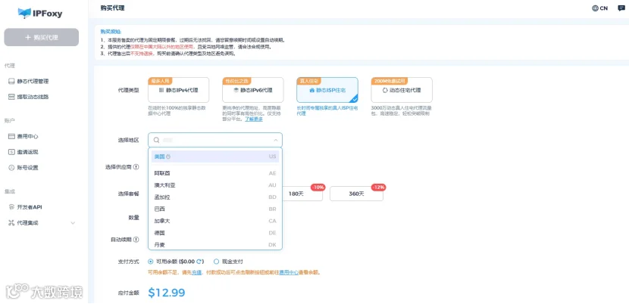Click the 充值 recharge link
Screen dimensions: 629x304
(196, 272)
